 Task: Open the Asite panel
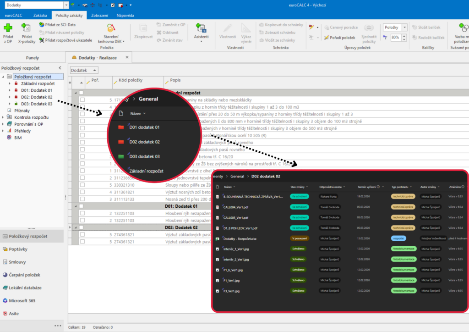coord(14,314)
